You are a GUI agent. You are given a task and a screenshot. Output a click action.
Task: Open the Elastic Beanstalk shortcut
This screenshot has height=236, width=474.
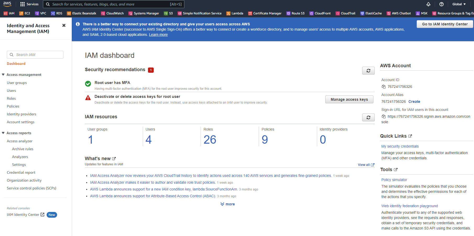(81, 13)
